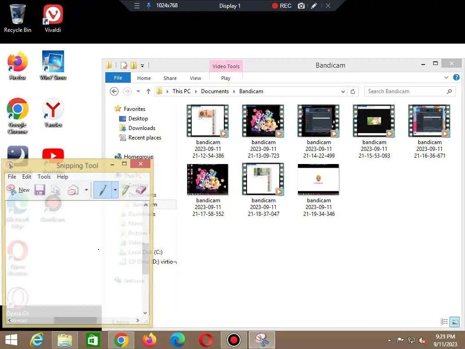Open Google Chrome desktop shortcut
The image size is (465, 349).
click(x=18, y=116)
